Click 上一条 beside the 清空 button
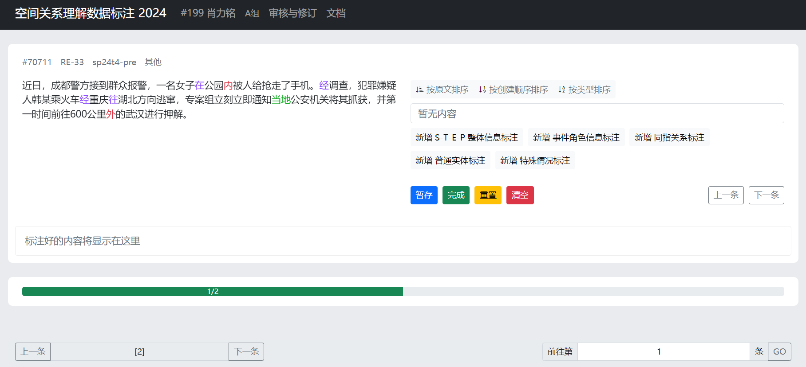 point(726,195)
